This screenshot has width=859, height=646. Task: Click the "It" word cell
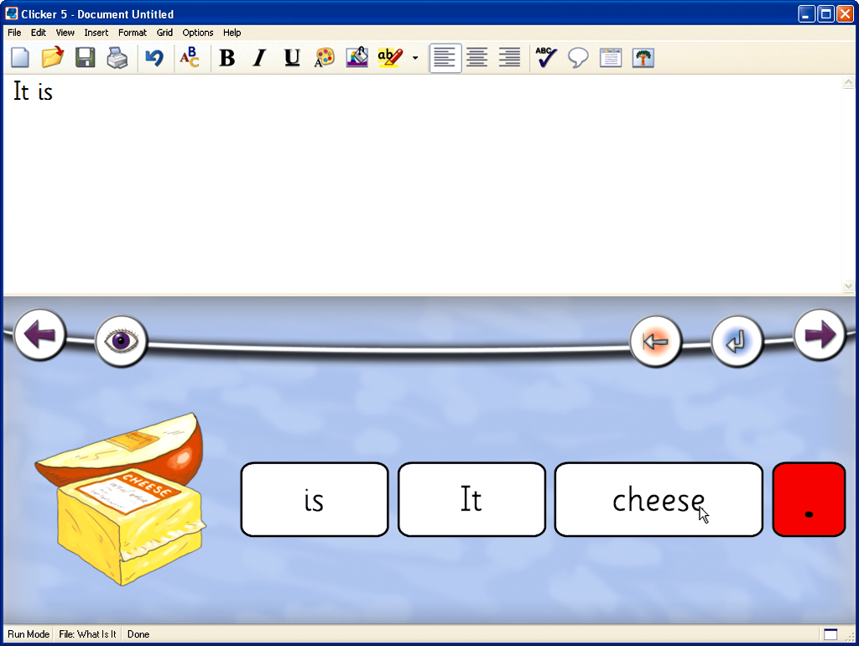click(x=471, y=499)
